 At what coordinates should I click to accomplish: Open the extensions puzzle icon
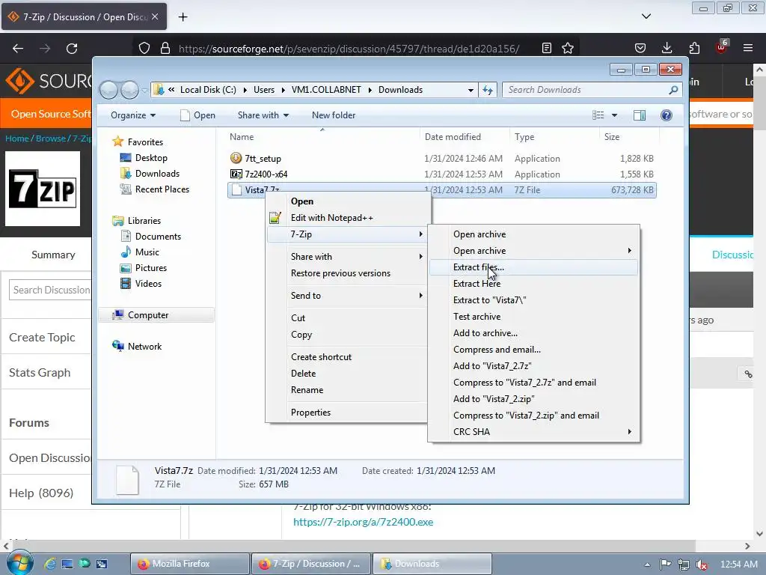(694, 48)
